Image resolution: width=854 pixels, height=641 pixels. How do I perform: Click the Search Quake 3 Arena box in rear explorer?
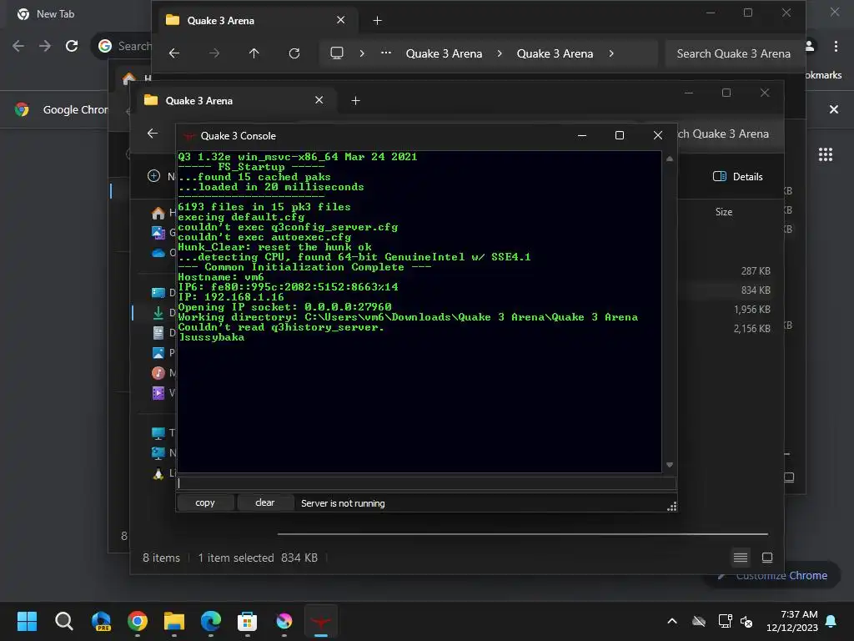[x=734, y=54]
